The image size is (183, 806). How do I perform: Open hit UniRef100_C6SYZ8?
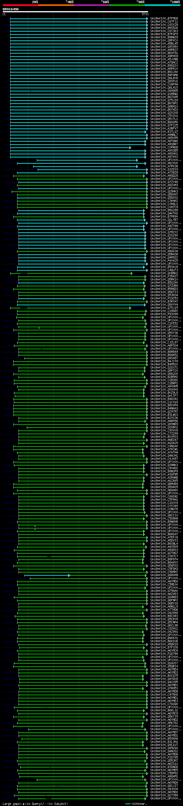pyautogui.click(x=164, y=25)
